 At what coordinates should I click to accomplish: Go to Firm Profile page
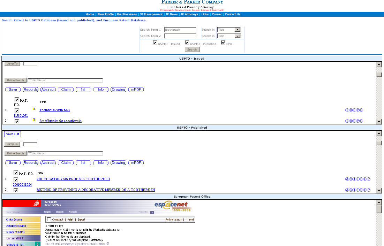click(x=106, y=14)
